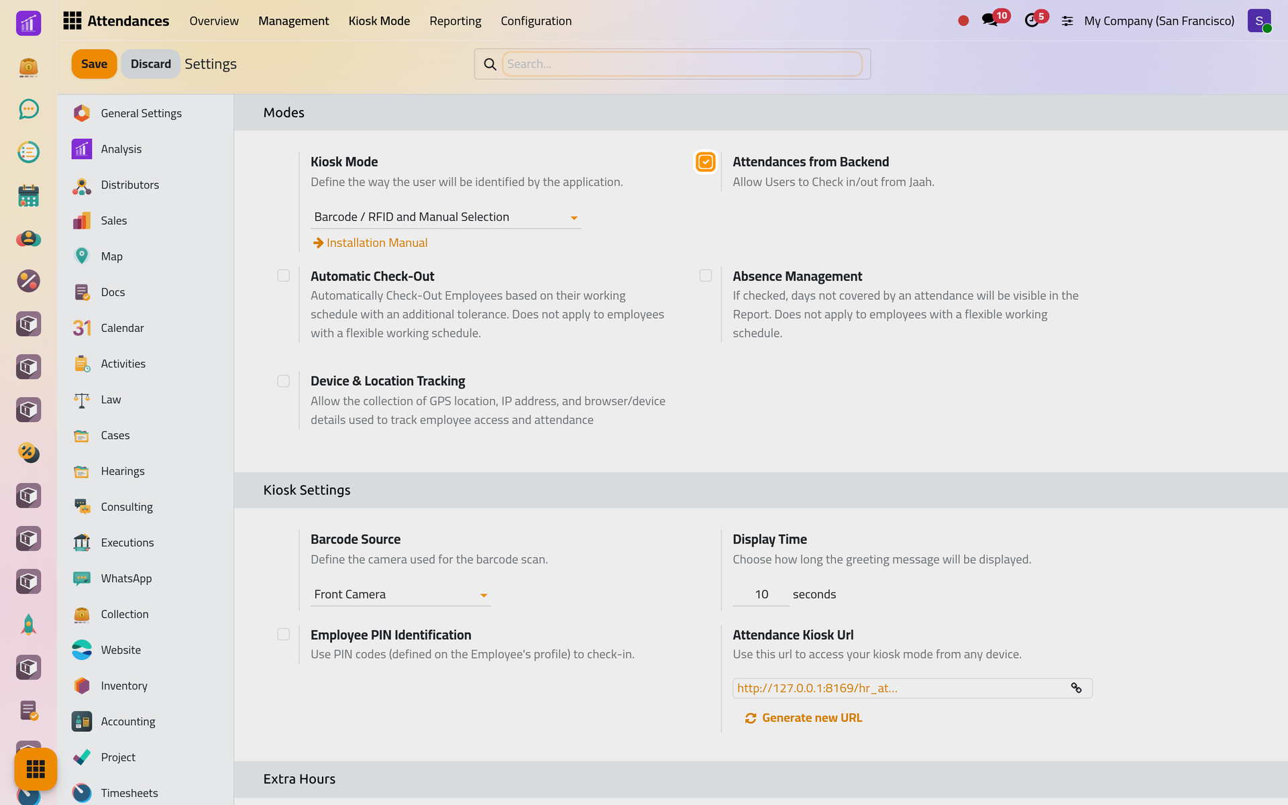1288x805 pixels.
Task: Click Generate new URL
Action: pyautogui.click(x=804, y=718)
